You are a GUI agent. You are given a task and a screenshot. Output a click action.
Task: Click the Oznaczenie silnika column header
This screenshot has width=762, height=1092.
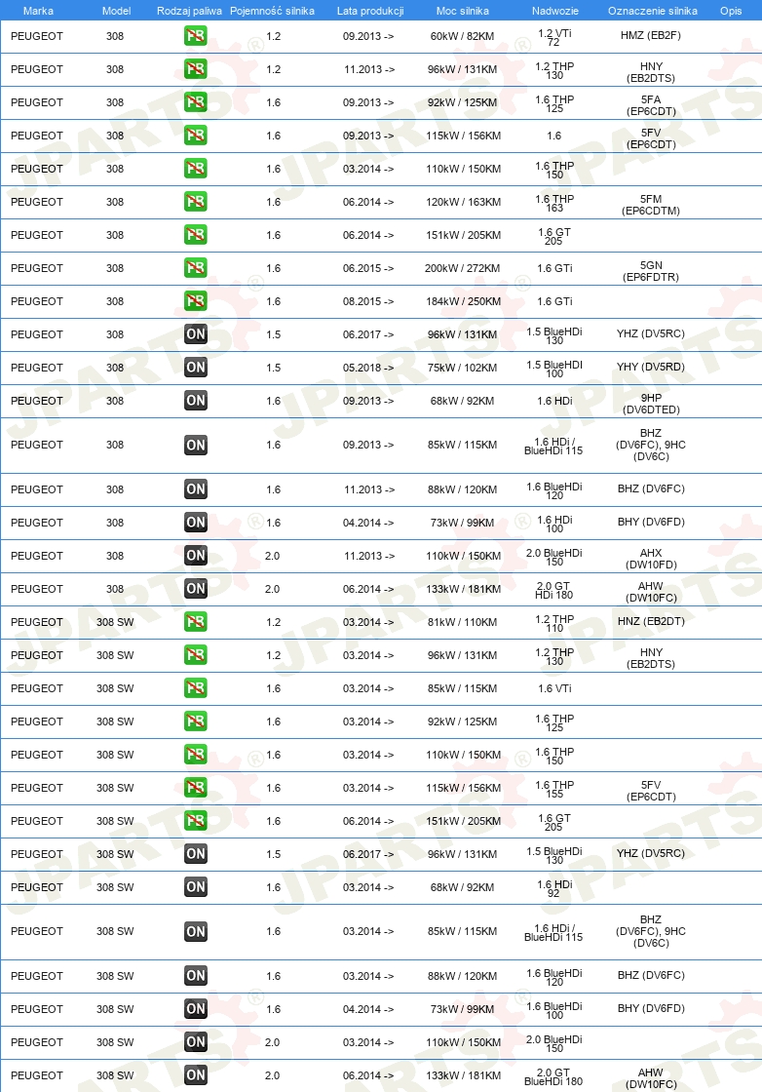coord(653,11)
